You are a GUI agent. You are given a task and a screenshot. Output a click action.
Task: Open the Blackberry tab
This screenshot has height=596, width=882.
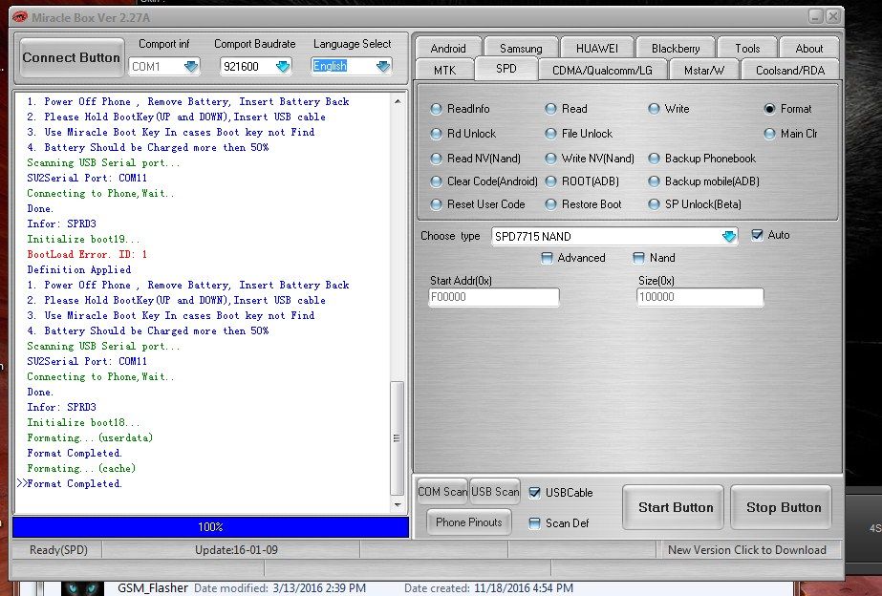click(676, 49)
